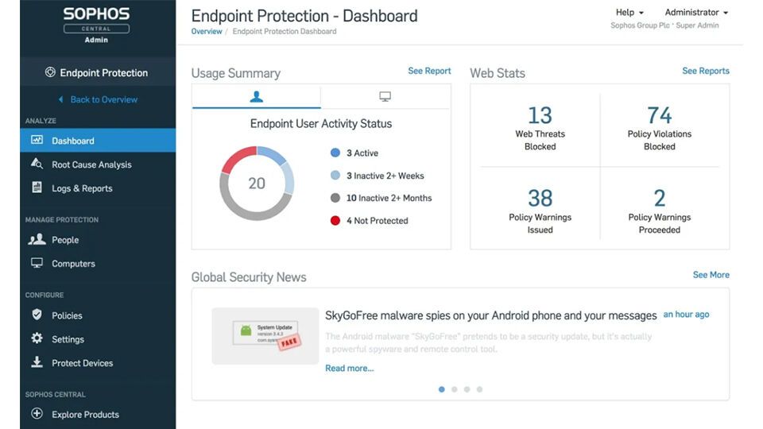Image resolution: width=763 pixels, height=429 pixels.
Task: Click the Explore Products plus icon
Action: pos(37,414)
